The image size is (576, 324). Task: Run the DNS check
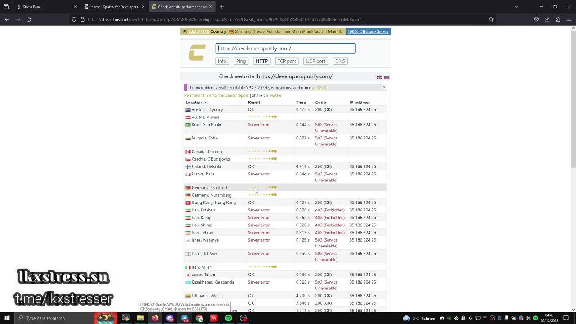coord(340,61)
